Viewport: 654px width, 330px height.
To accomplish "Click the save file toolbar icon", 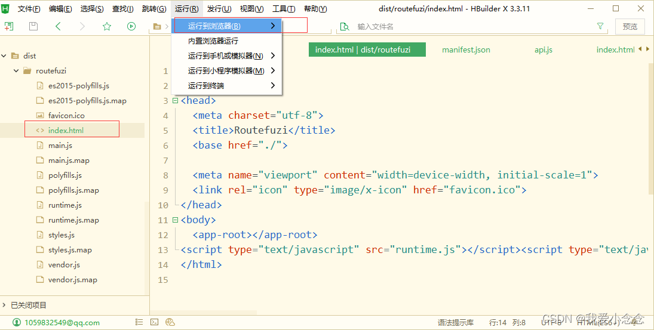I will click(33, 26).
